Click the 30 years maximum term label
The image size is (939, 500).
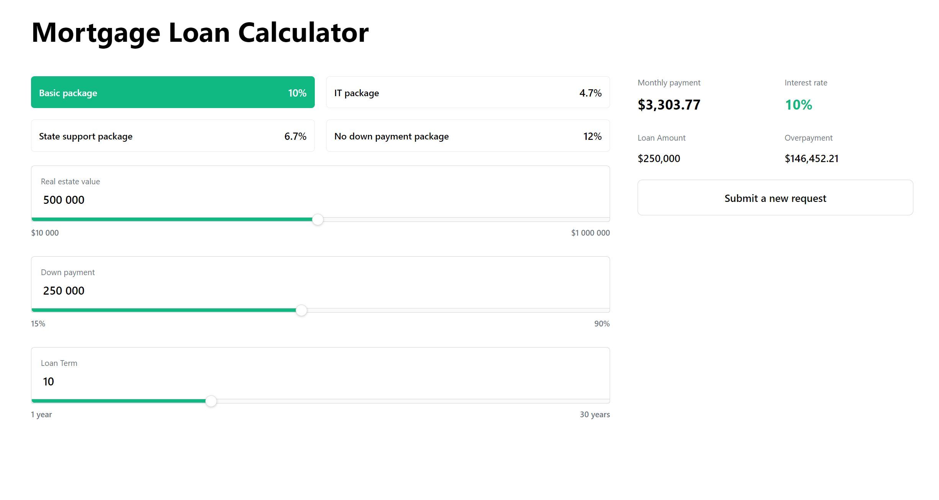point(594,415)
